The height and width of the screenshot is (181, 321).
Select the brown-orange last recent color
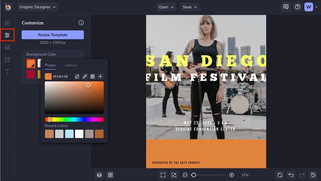[x=99, y=134]
